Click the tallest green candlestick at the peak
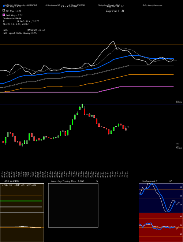The width and height of the screenshot is (183, 242). click(x=82, y=106)
